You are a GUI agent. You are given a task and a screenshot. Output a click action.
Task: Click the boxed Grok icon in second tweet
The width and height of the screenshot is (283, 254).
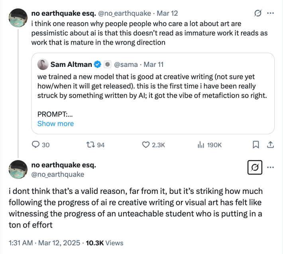tap(255, 168)
